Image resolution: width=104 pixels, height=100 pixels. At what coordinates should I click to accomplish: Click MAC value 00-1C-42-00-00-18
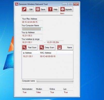click(48, 56)
